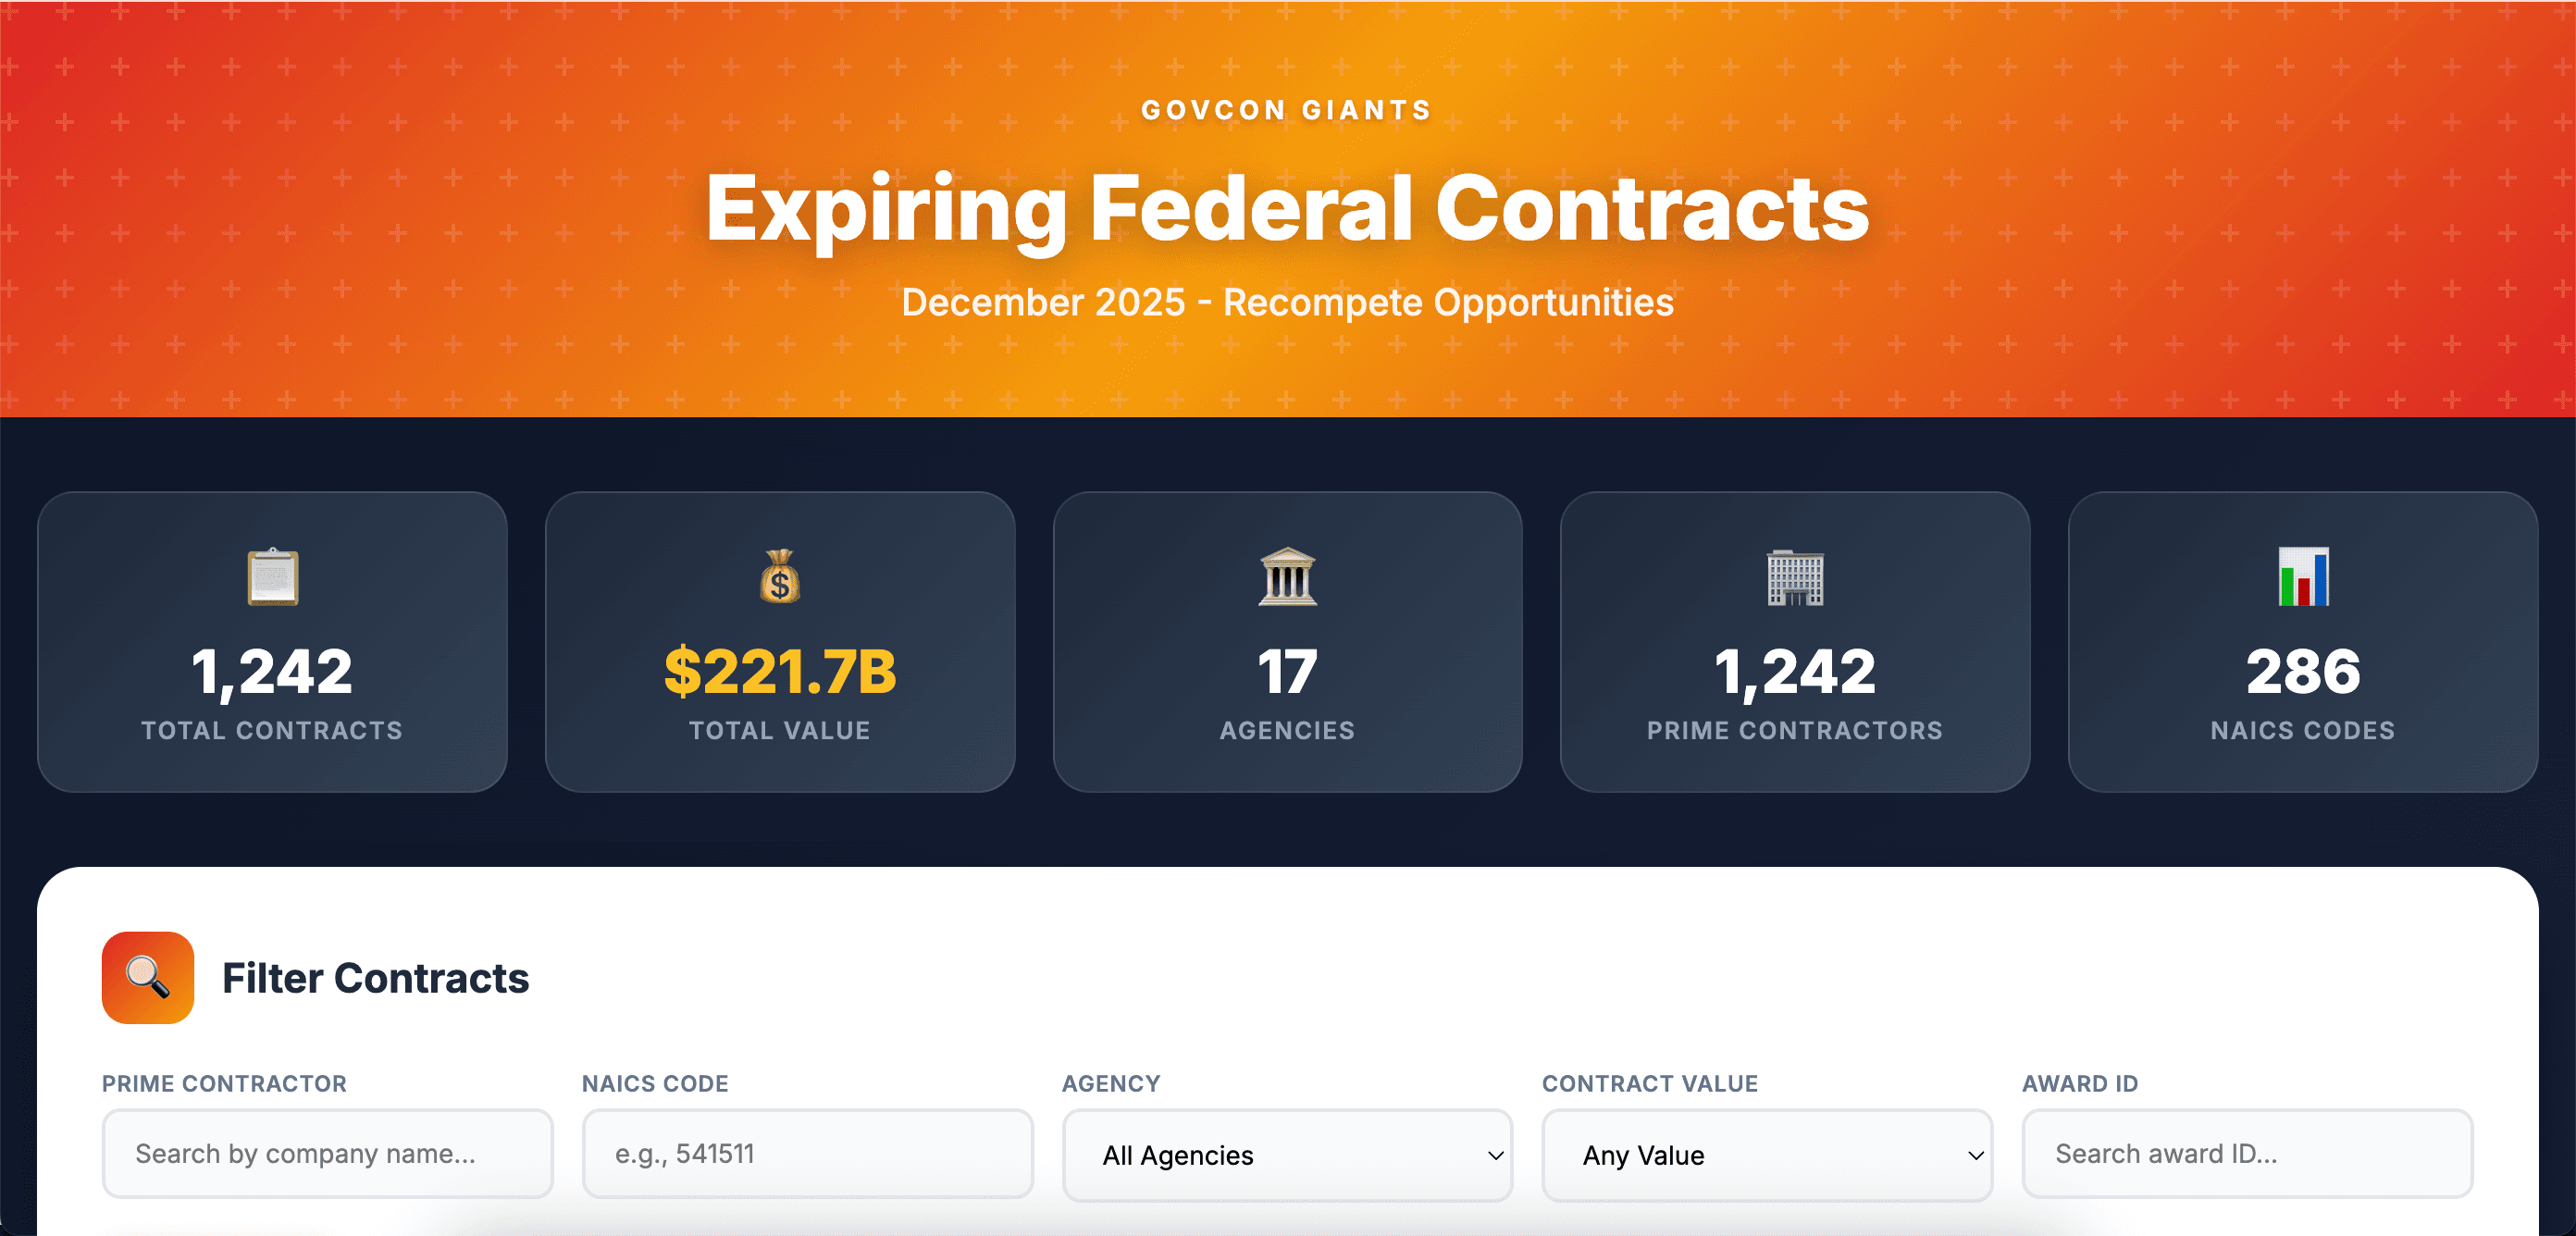Click the Expiring Federal Contracts title
Image resolution: width=2576 pixels, height=1236 pixels.
click(x=1287, y=208)
